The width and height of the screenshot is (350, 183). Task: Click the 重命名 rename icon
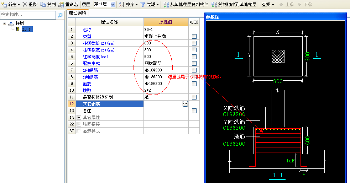(61, 5)
